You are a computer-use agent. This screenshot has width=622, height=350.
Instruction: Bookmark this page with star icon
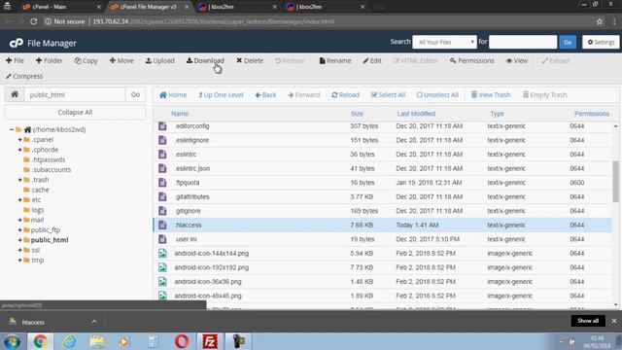600,21
